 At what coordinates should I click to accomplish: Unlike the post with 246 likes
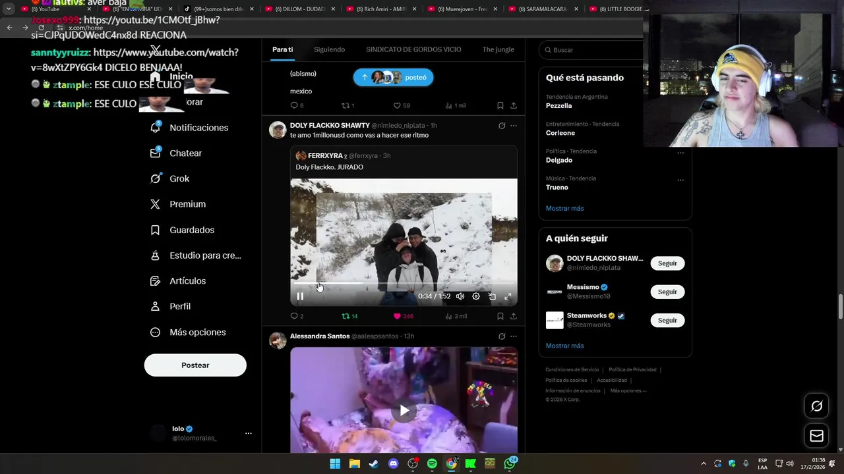pos(403,316)
